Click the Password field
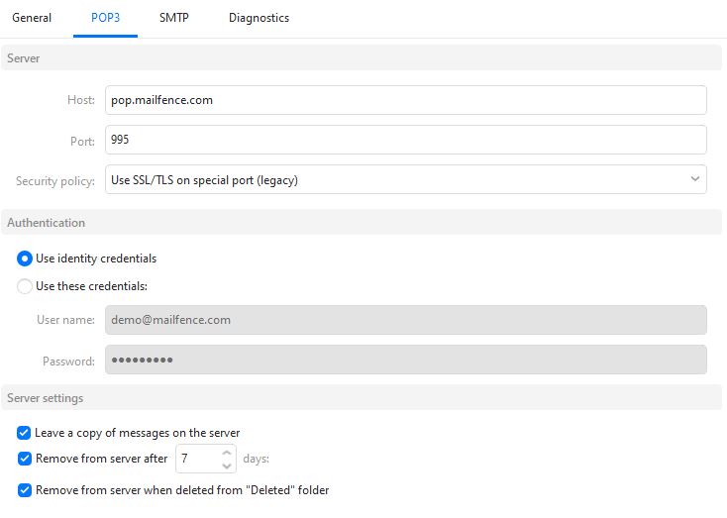Screen dimensions: 727x518 coord(406,360)
